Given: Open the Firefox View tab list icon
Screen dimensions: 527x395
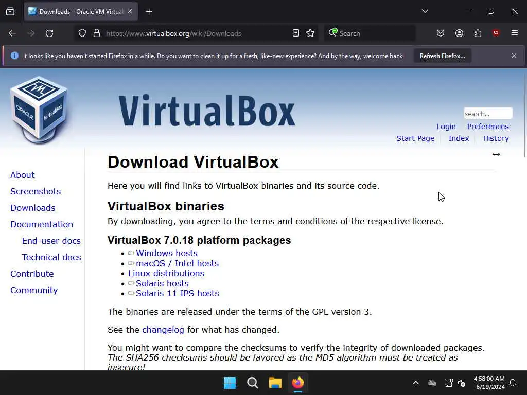Looking at the screenshot, I should (x=10, y=12).
